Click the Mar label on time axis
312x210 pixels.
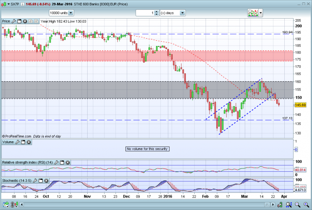click(245, 197)
